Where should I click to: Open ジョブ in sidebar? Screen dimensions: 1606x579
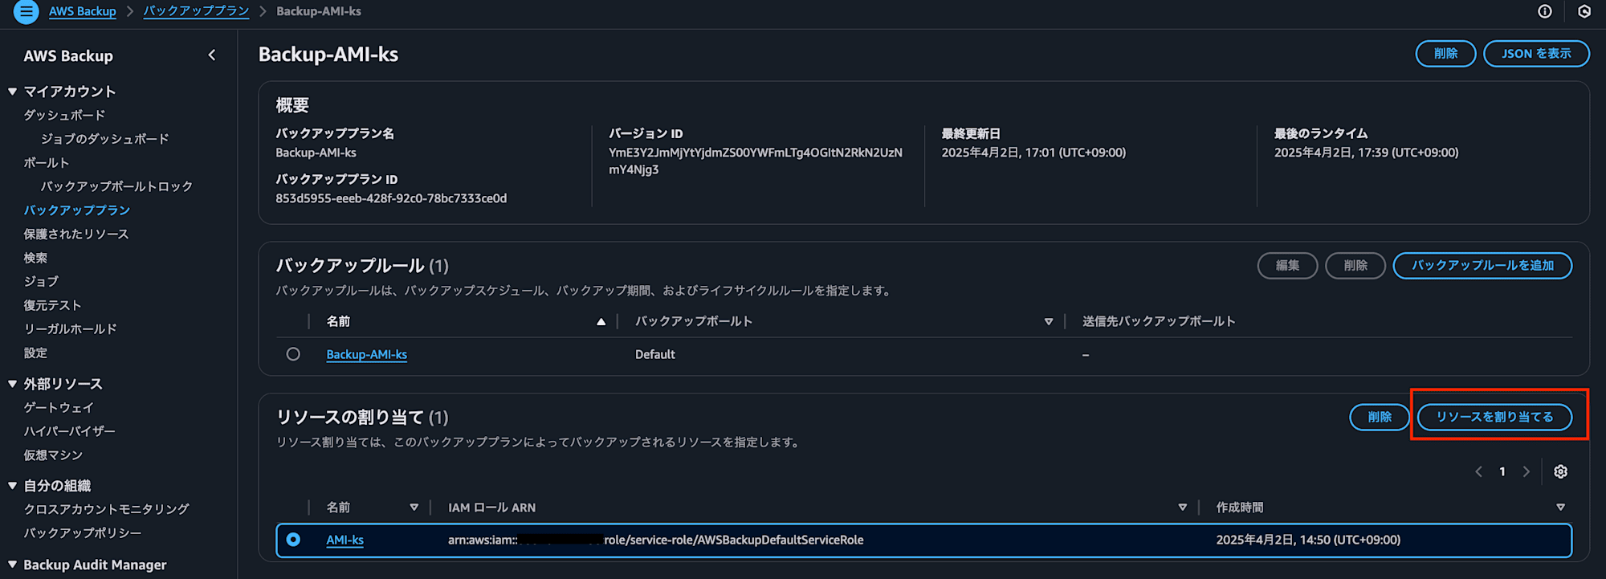[x=41, y=281]
